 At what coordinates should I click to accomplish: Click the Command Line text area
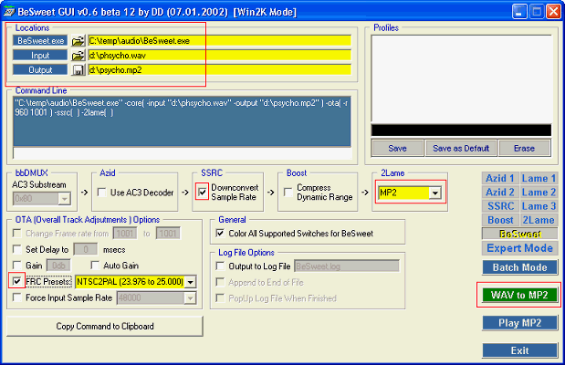[x=182, y=121]
